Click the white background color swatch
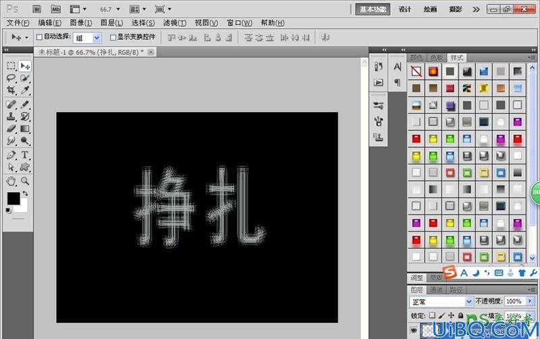Image resolution: width=540 pixels, height=339 pixels. tap(23, 208)
